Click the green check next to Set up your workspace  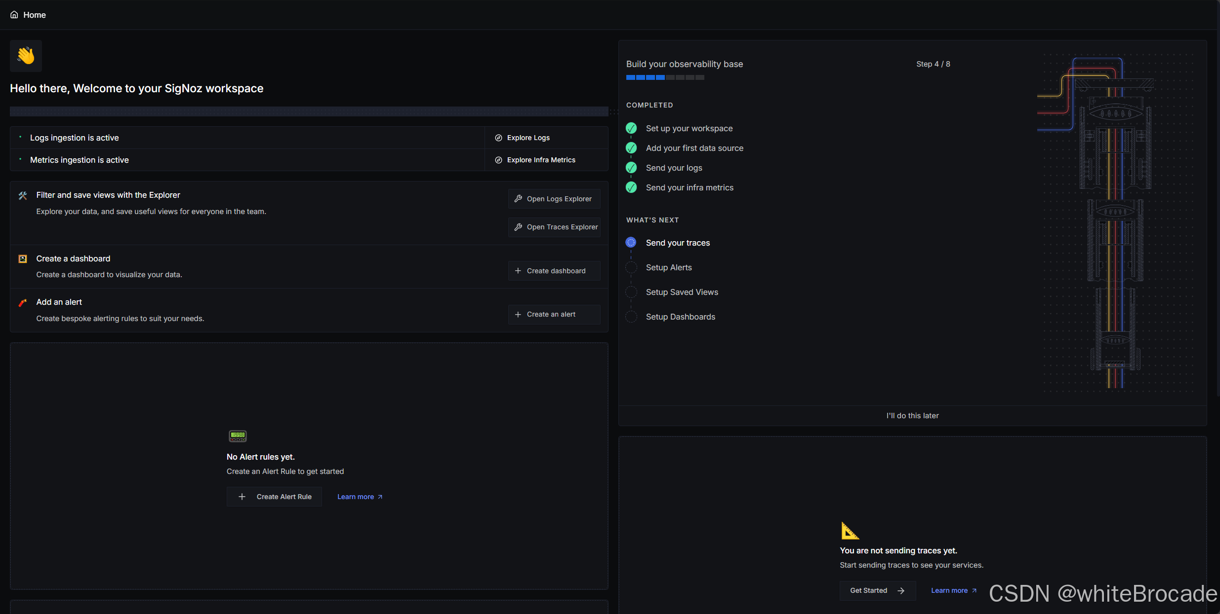tap(631, 128)
